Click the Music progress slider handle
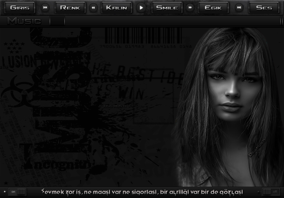Viewport: 284px width, 198px height. tap(57, 21)
